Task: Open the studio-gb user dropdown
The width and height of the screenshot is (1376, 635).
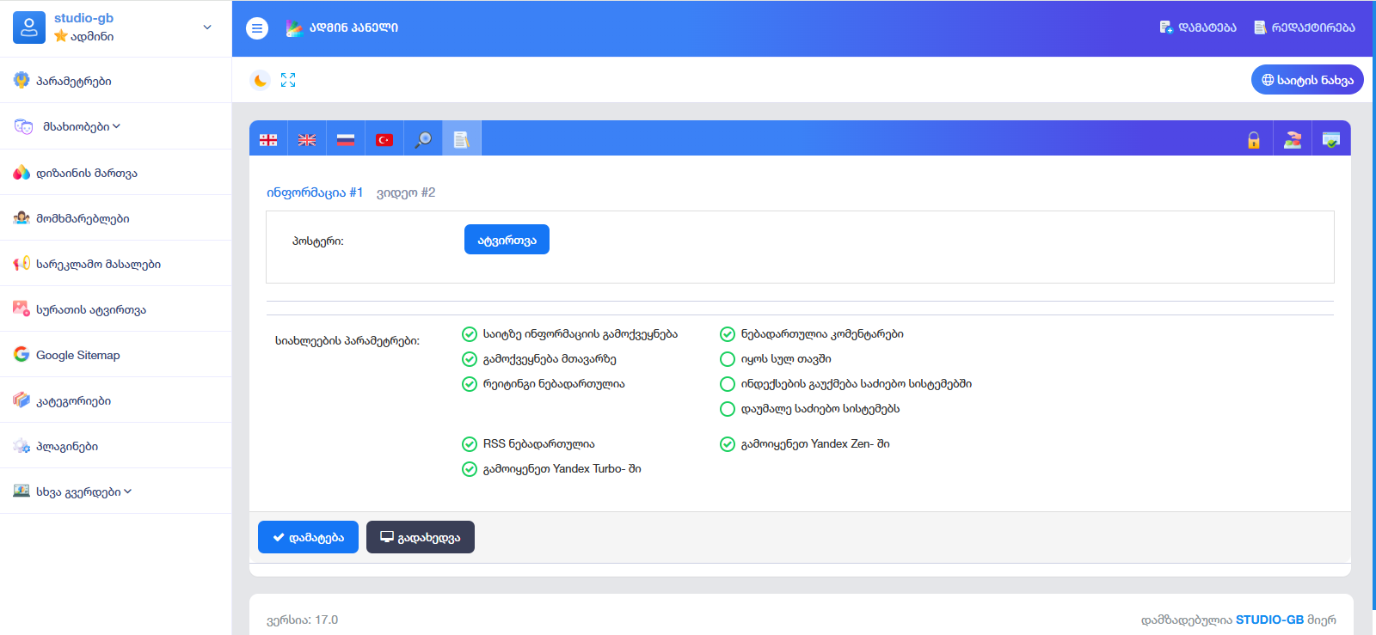Action: (x=206, y=27)
